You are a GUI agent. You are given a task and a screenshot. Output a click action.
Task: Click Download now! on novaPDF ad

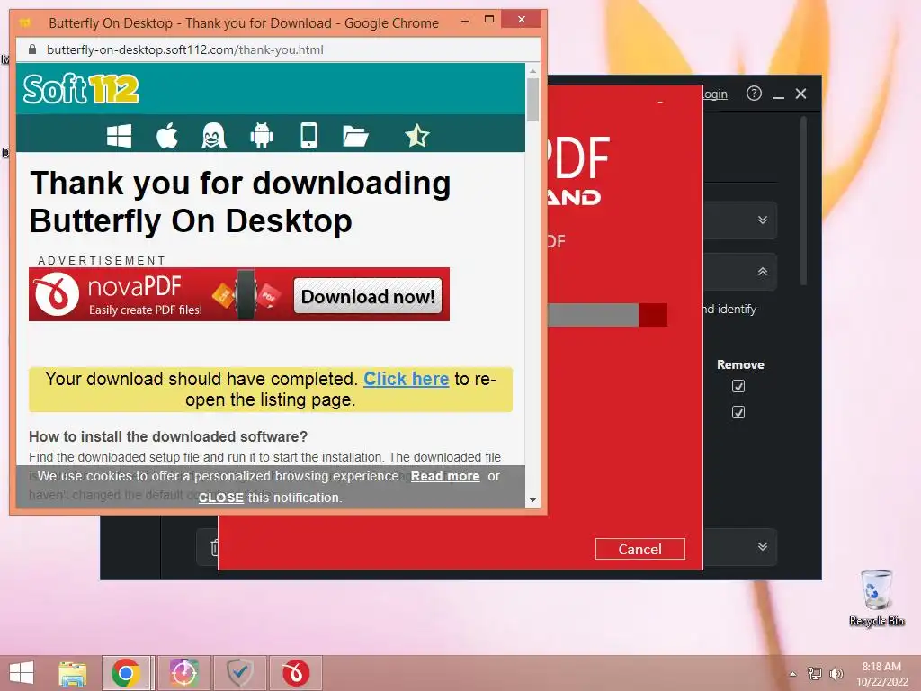pos(368,296)
